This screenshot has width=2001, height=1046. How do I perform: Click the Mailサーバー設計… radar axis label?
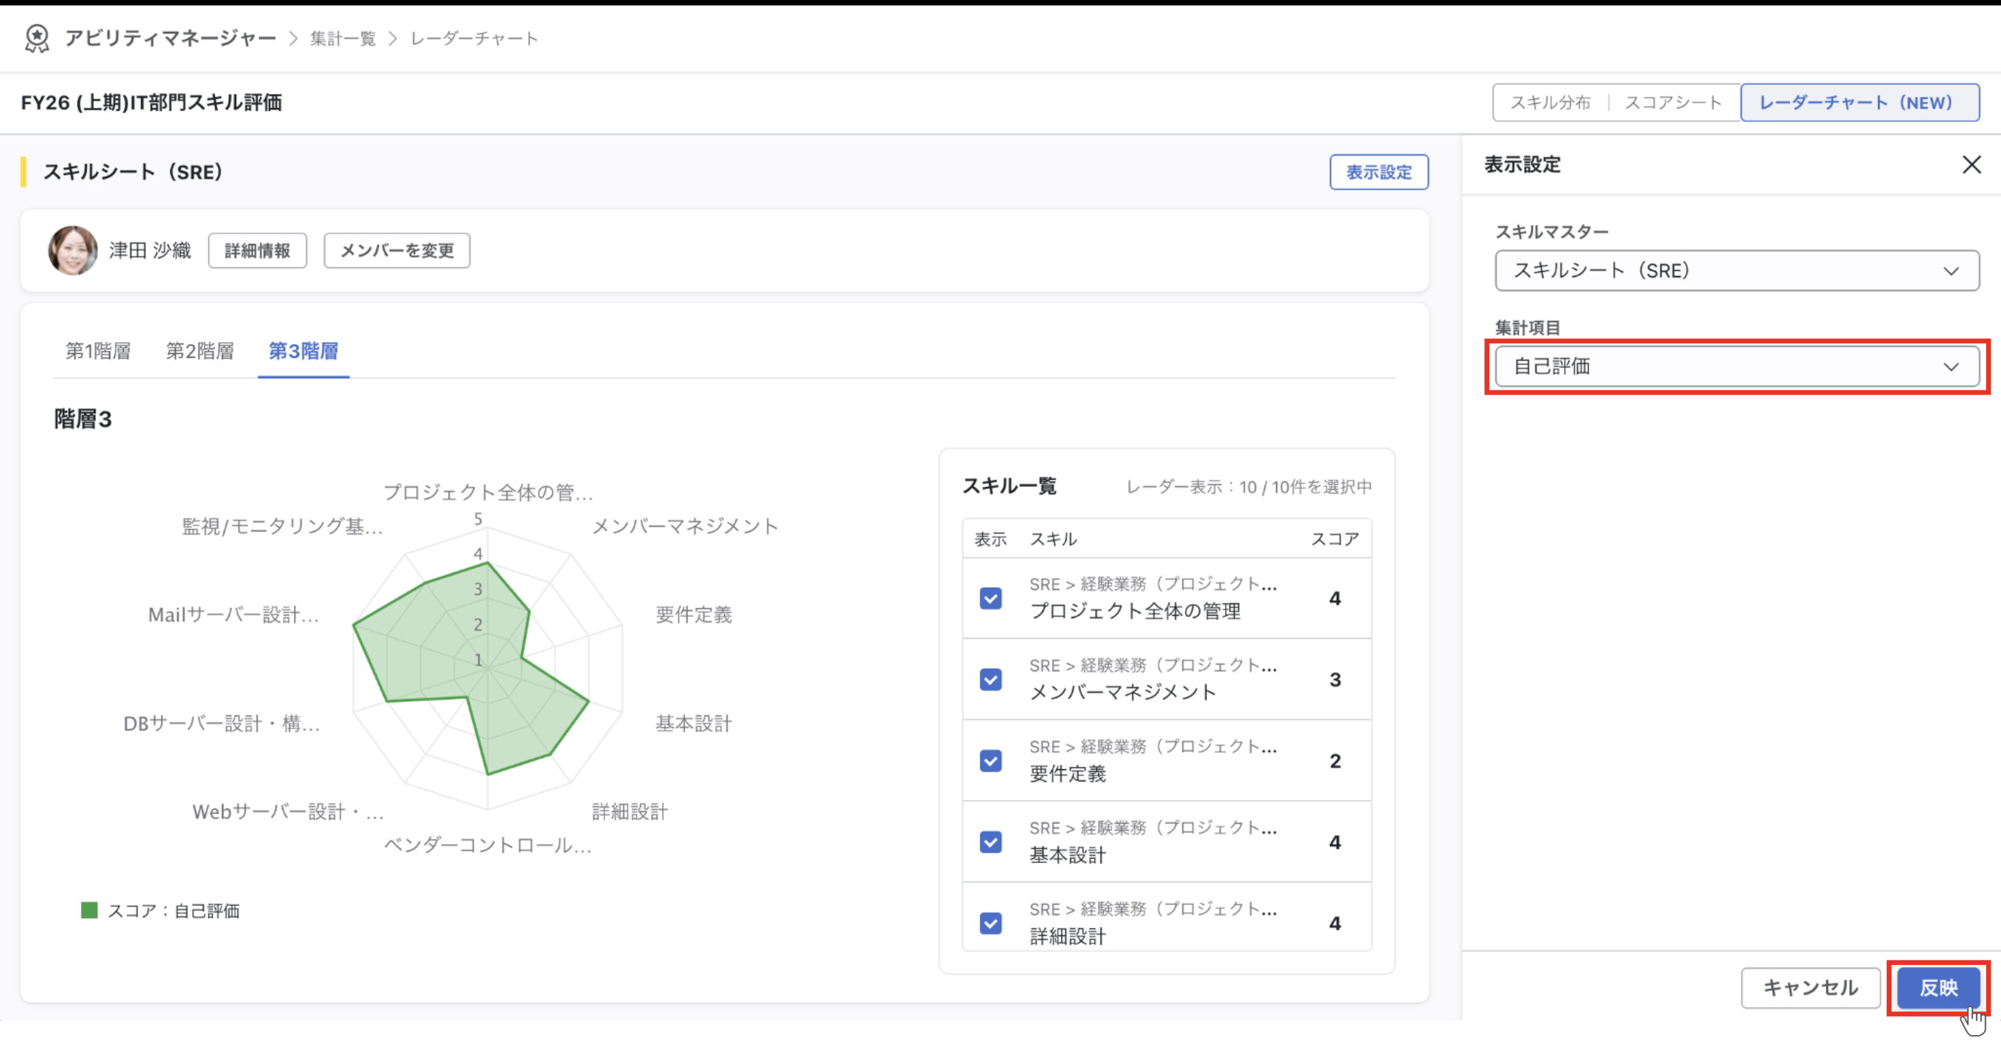click(x=234, y=615)
